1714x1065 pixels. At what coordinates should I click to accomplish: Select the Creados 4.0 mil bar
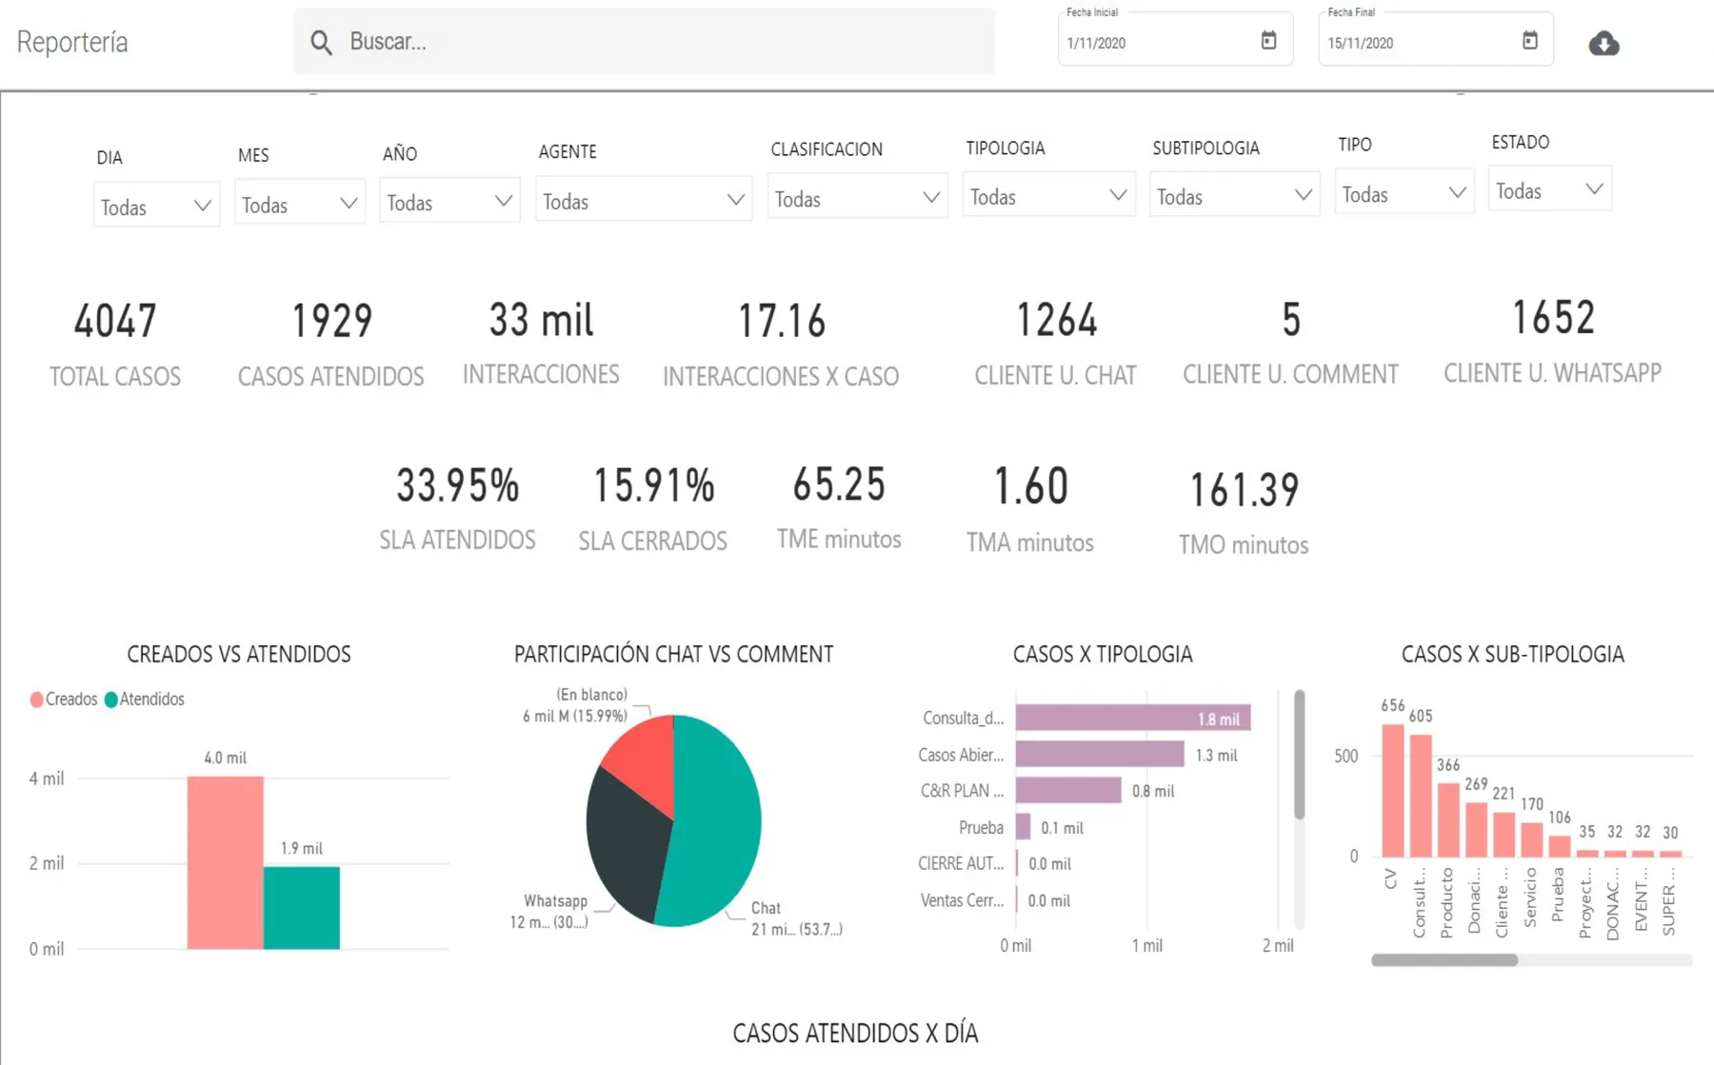pos(225,862)
